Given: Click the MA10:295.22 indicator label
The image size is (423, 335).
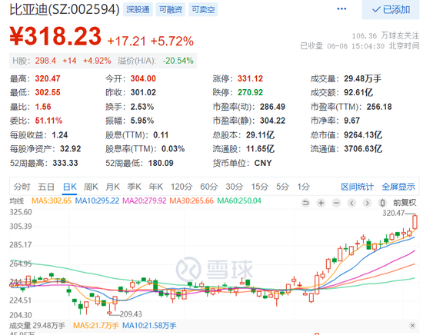Looking at the screenshot, I should 97,201.
